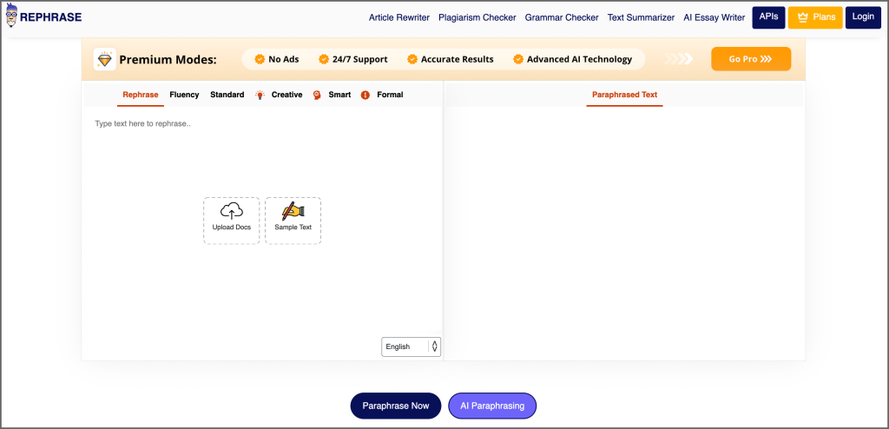Click the Premium Modes diamond icon
Screen dimensions: 889x429
(x=105, y=59)
